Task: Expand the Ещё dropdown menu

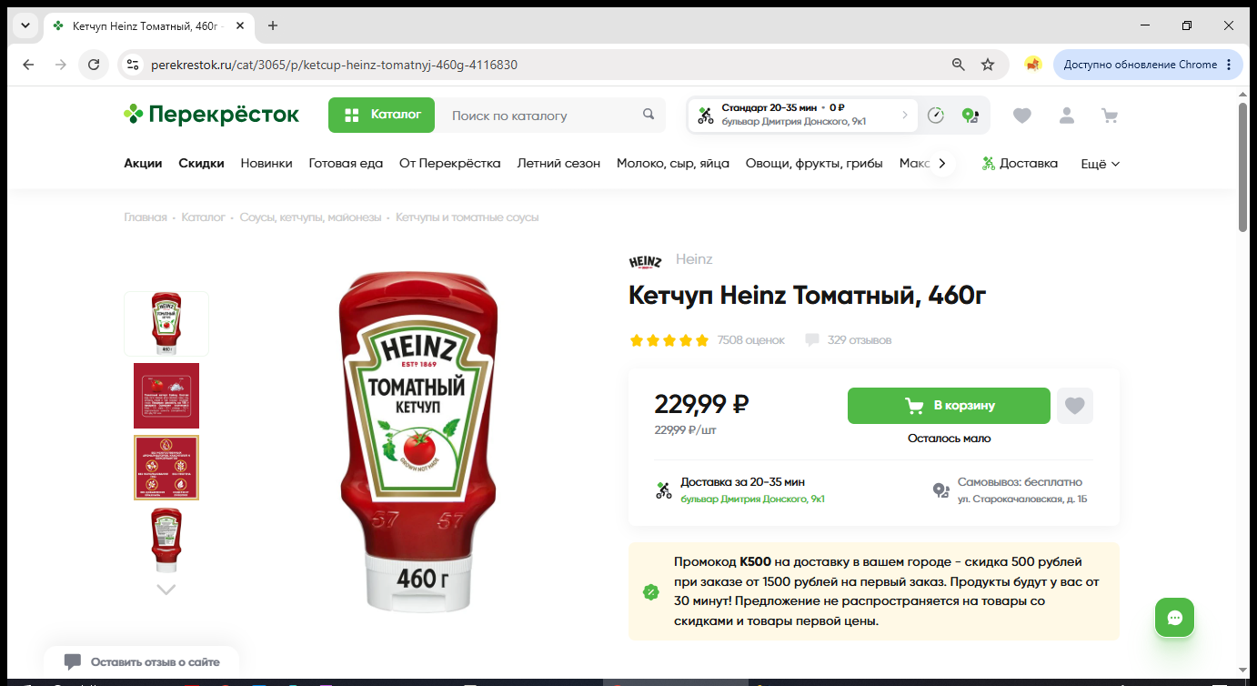Action: [x=1100, y=164]
